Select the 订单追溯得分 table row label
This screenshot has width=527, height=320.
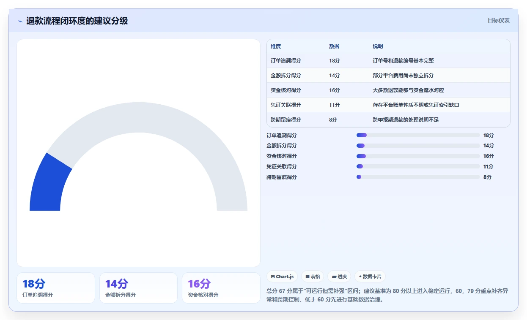(286, 61)
